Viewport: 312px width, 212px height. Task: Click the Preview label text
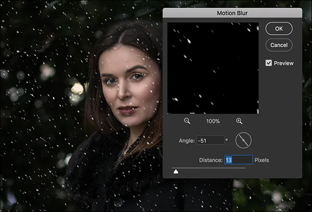click(x=284, y=63)
